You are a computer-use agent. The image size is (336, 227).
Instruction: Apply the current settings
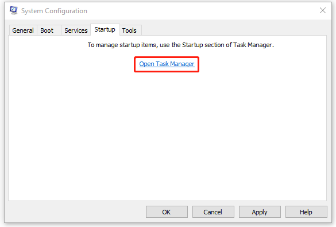(260, 212)
